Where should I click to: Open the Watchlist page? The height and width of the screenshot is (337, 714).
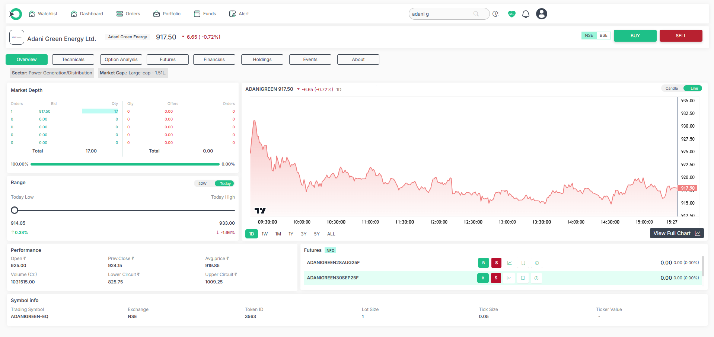point(43,14)
